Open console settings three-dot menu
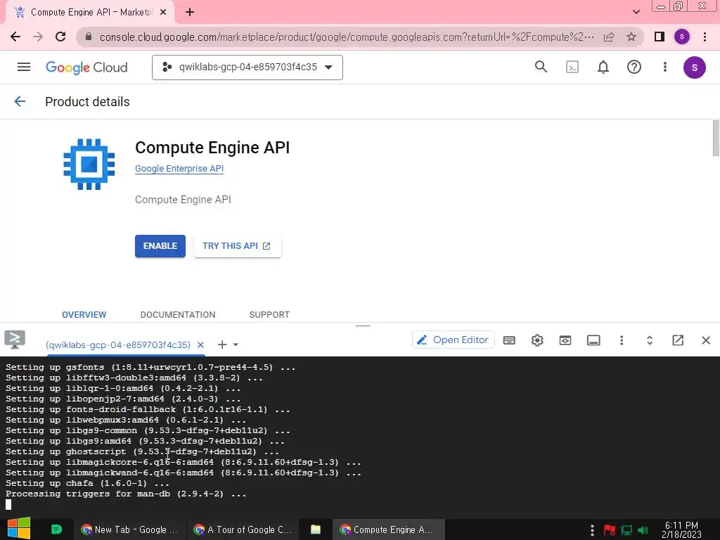Image resolution: width=720 pixels, height=540 pixels. (664, 67)
